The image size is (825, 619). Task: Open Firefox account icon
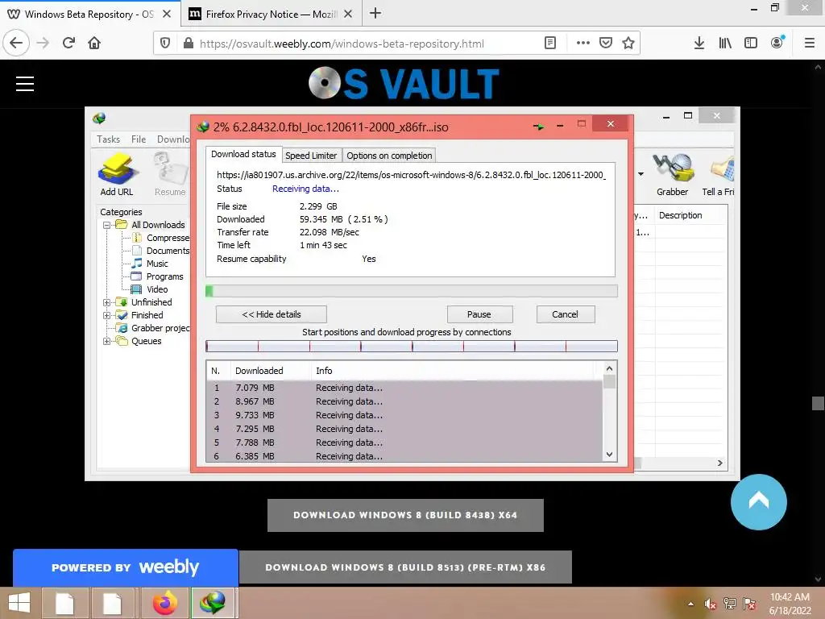(x=777, y=43)
